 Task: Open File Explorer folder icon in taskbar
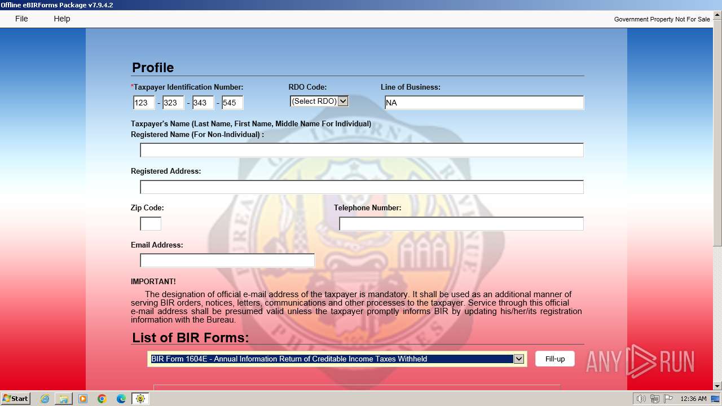(64, 399)
